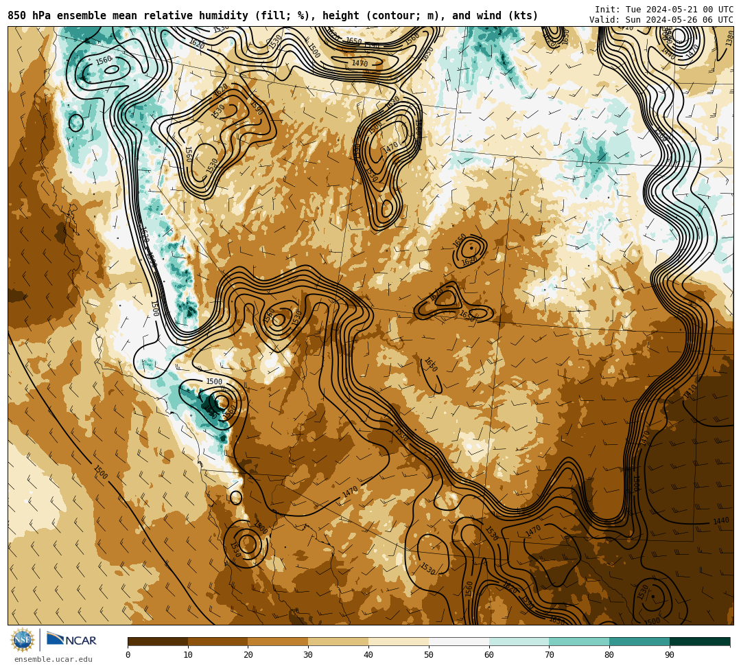Screen dimensions: 741x668
Task: Click the colorbar tick label 60
Action: pyautogui.click(x=489, y=655)
